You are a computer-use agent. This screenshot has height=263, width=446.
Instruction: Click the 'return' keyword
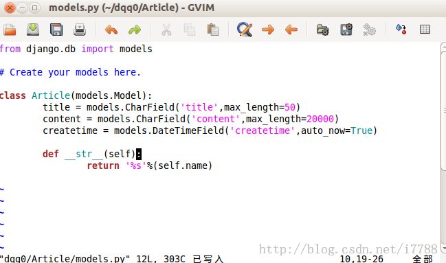click(103, 165)
